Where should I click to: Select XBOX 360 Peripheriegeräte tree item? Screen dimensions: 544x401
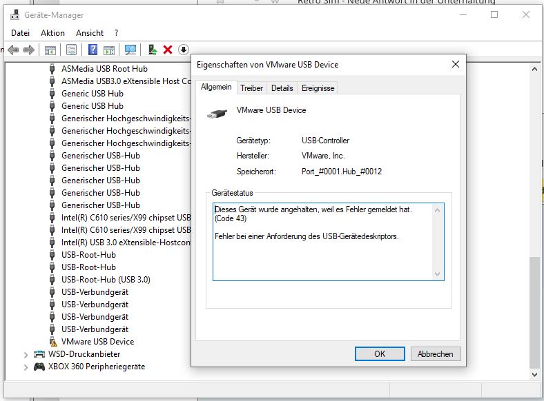tap(97, 367)
